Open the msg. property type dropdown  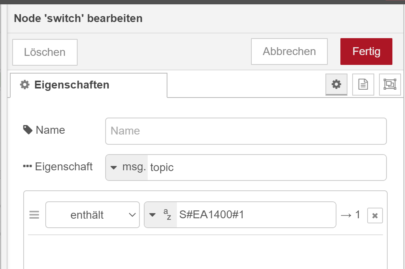pyautogui.click(x=127, y=168)
